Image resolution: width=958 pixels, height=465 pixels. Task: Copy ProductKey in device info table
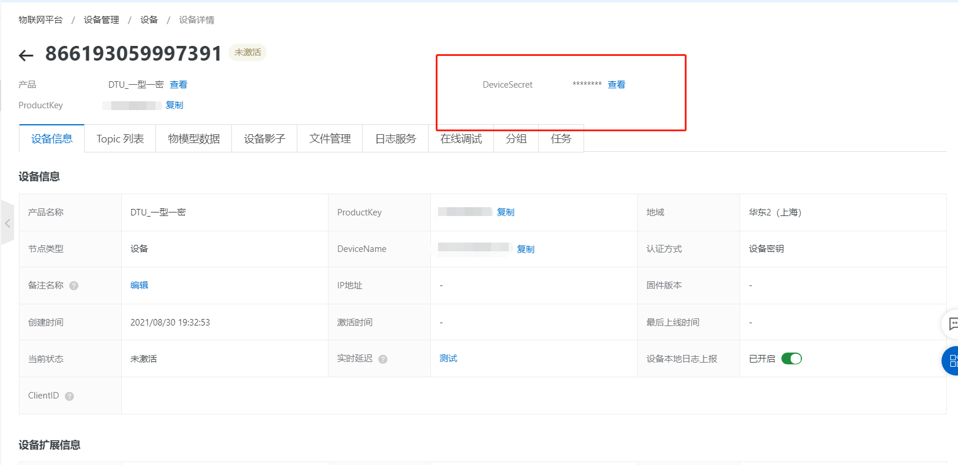tap(506, 212)
